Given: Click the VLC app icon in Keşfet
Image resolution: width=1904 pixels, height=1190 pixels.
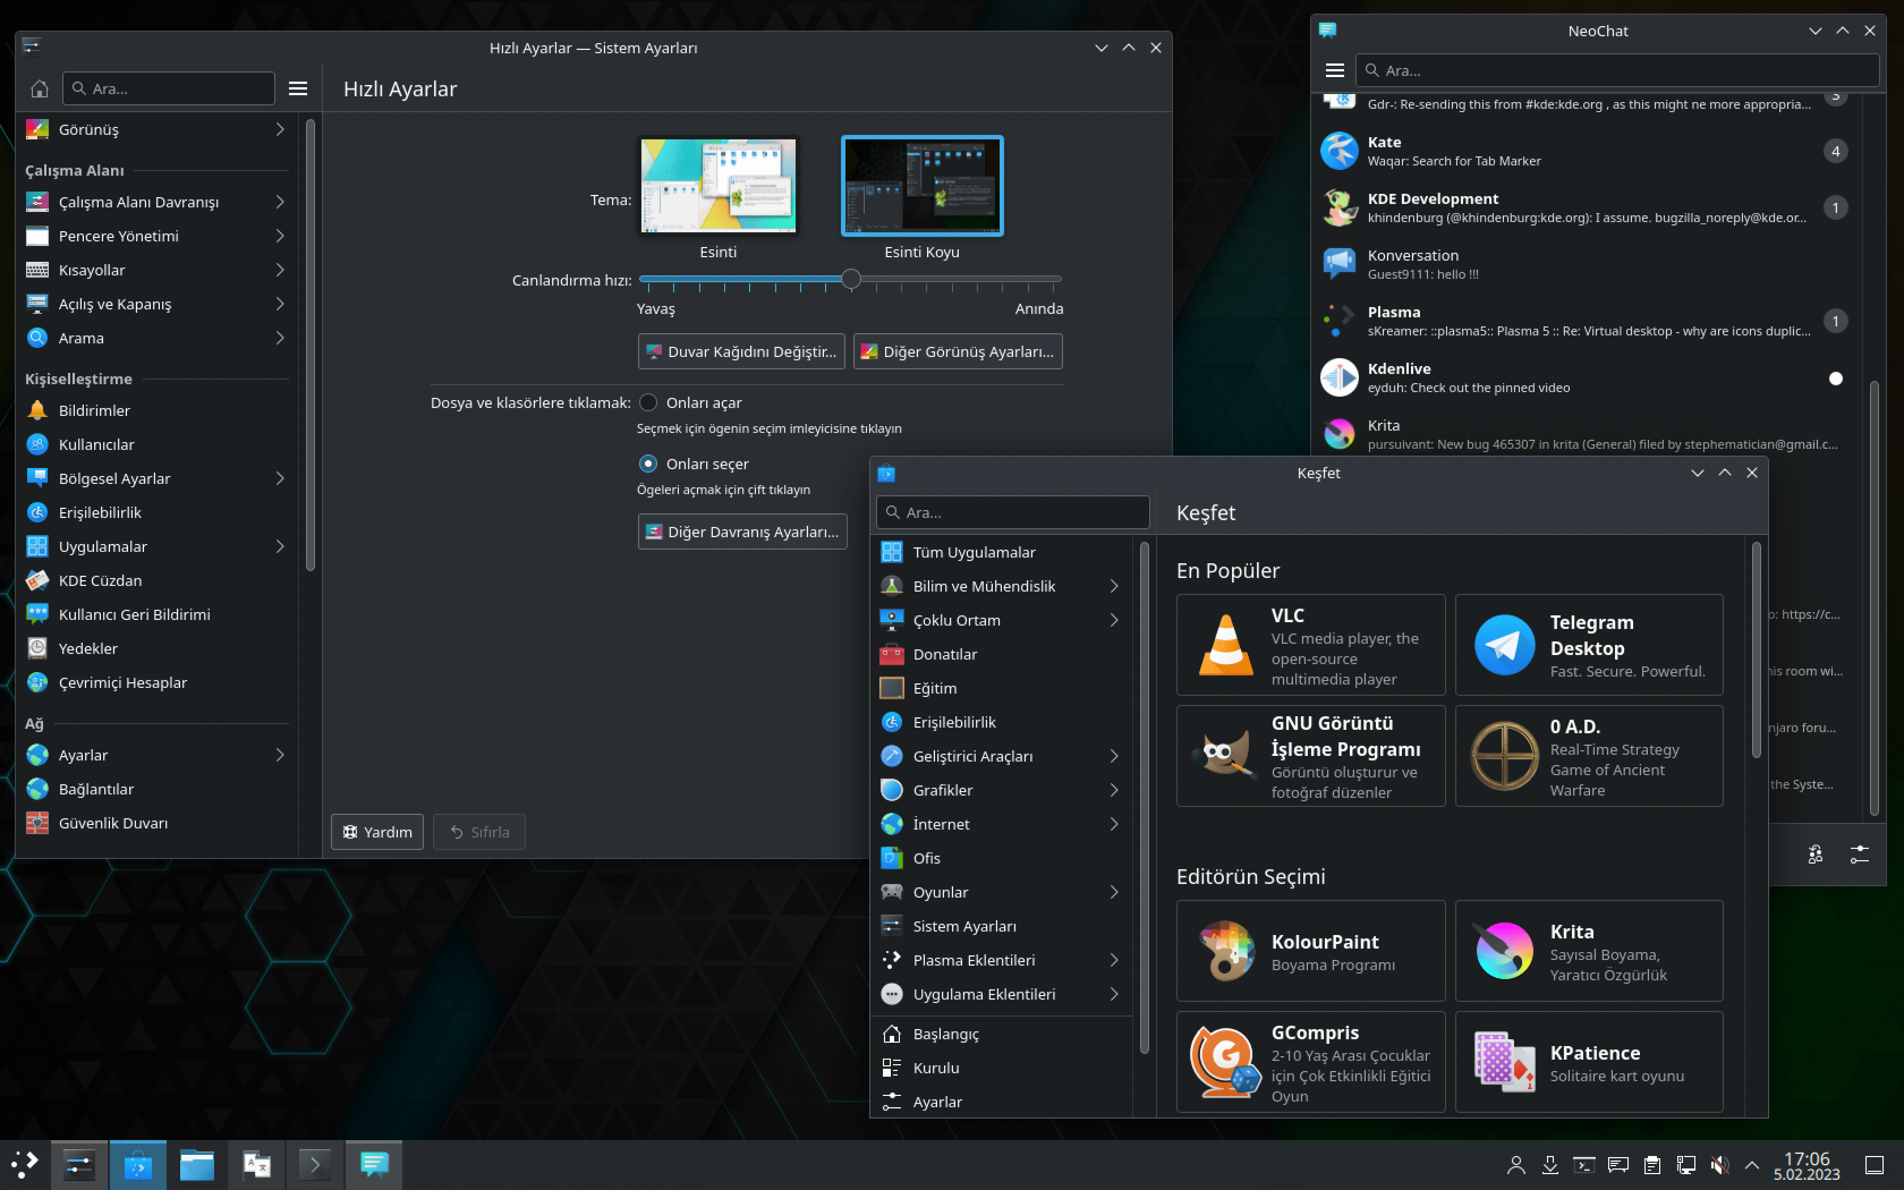Looking at the screenshot, I should point(1225,645).
